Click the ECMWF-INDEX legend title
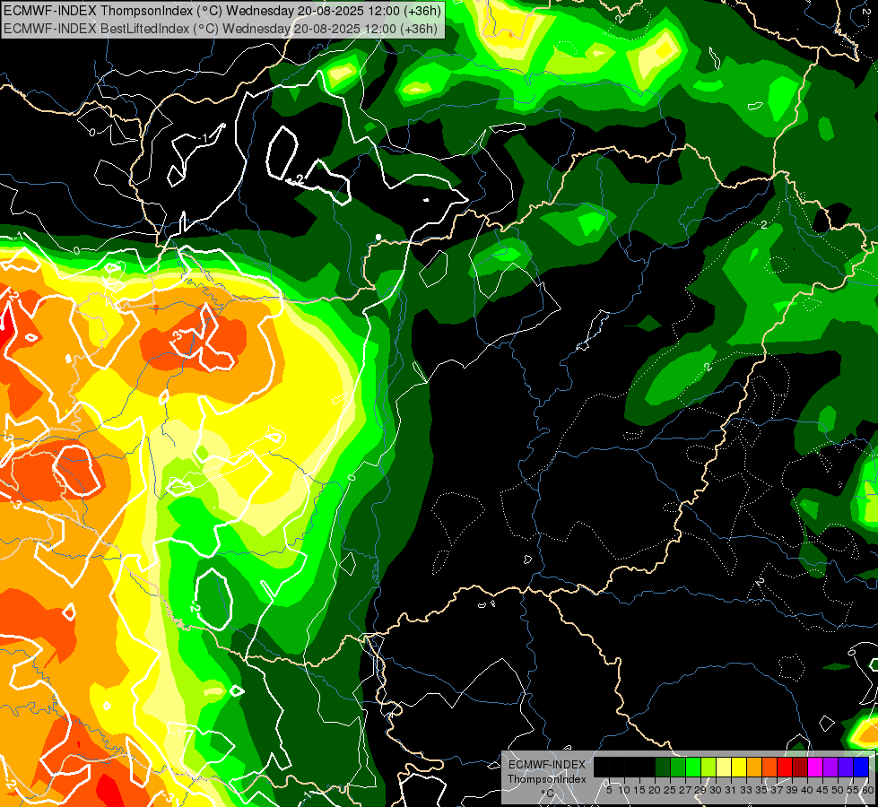The image size is (878, 807). coord(547,765)
